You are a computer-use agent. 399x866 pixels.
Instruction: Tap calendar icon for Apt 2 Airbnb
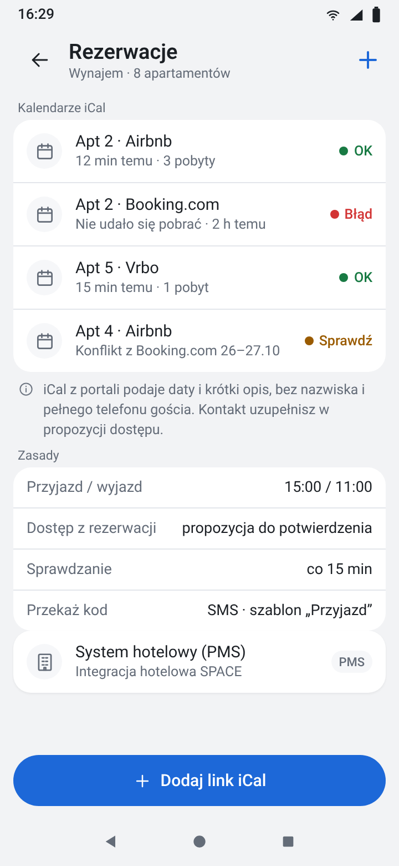44,151
